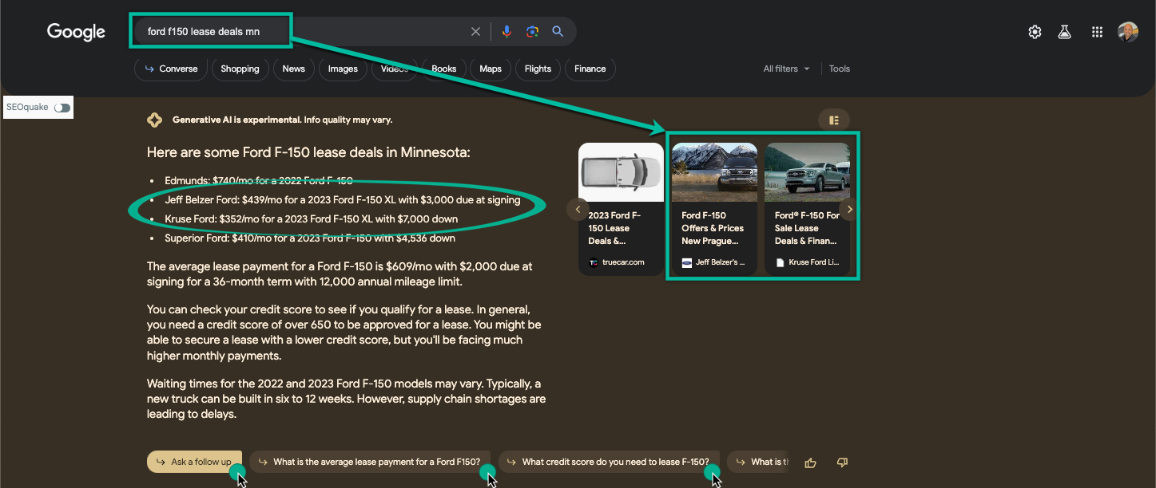Click the blue search magnifier icon
Viewport: 1156px width, 488px height.
[x=558, y=32]
